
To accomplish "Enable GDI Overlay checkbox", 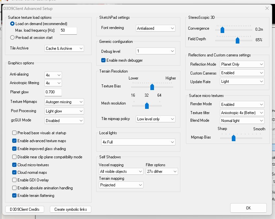I will (15, 180).
